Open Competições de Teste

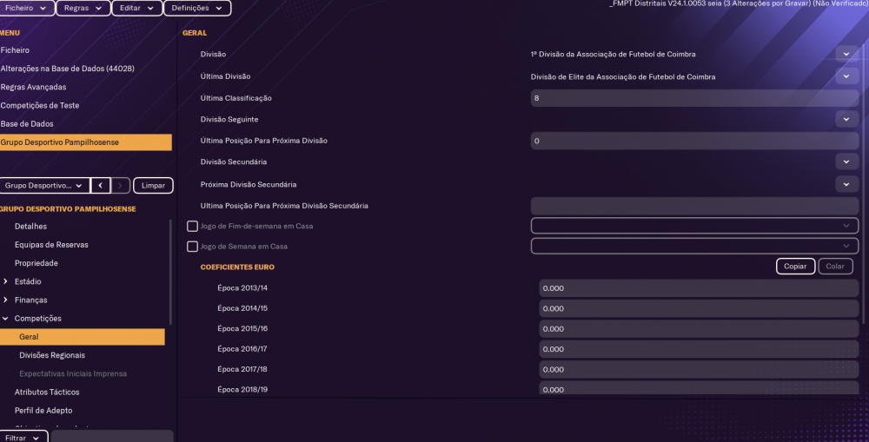(40, 105)
